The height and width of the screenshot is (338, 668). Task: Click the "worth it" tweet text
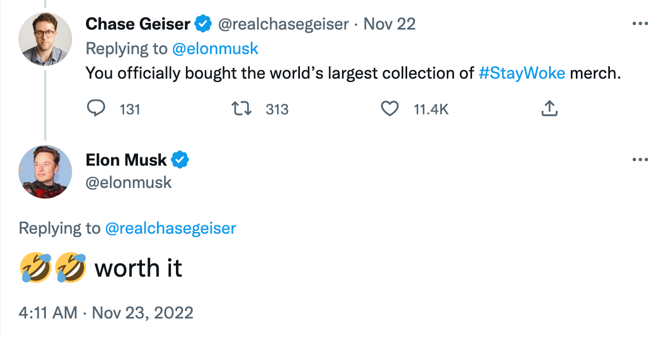pos(139,268)
